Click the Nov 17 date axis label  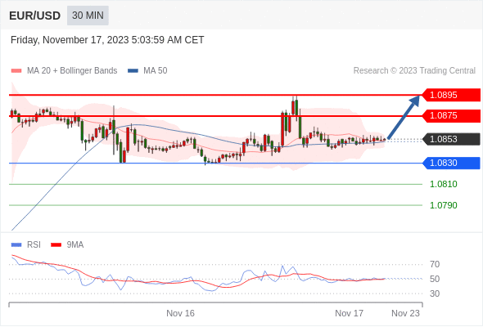349,313
